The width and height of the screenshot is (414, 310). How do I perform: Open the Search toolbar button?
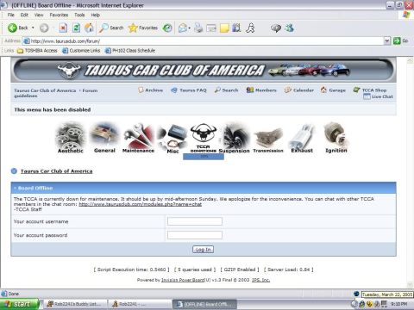[x=111, y=28]
